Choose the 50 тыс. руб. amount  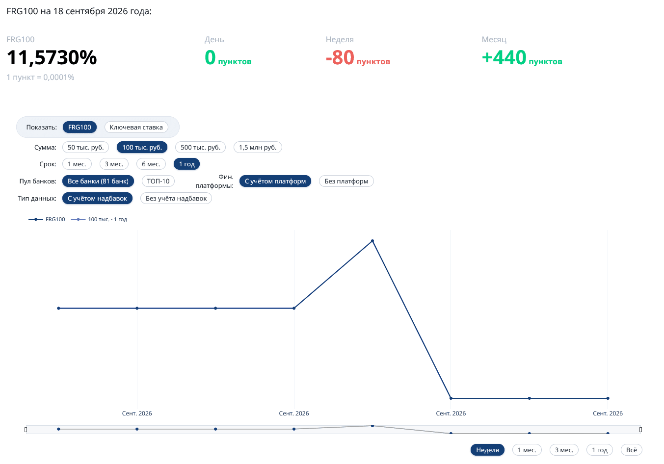(85, 147)
